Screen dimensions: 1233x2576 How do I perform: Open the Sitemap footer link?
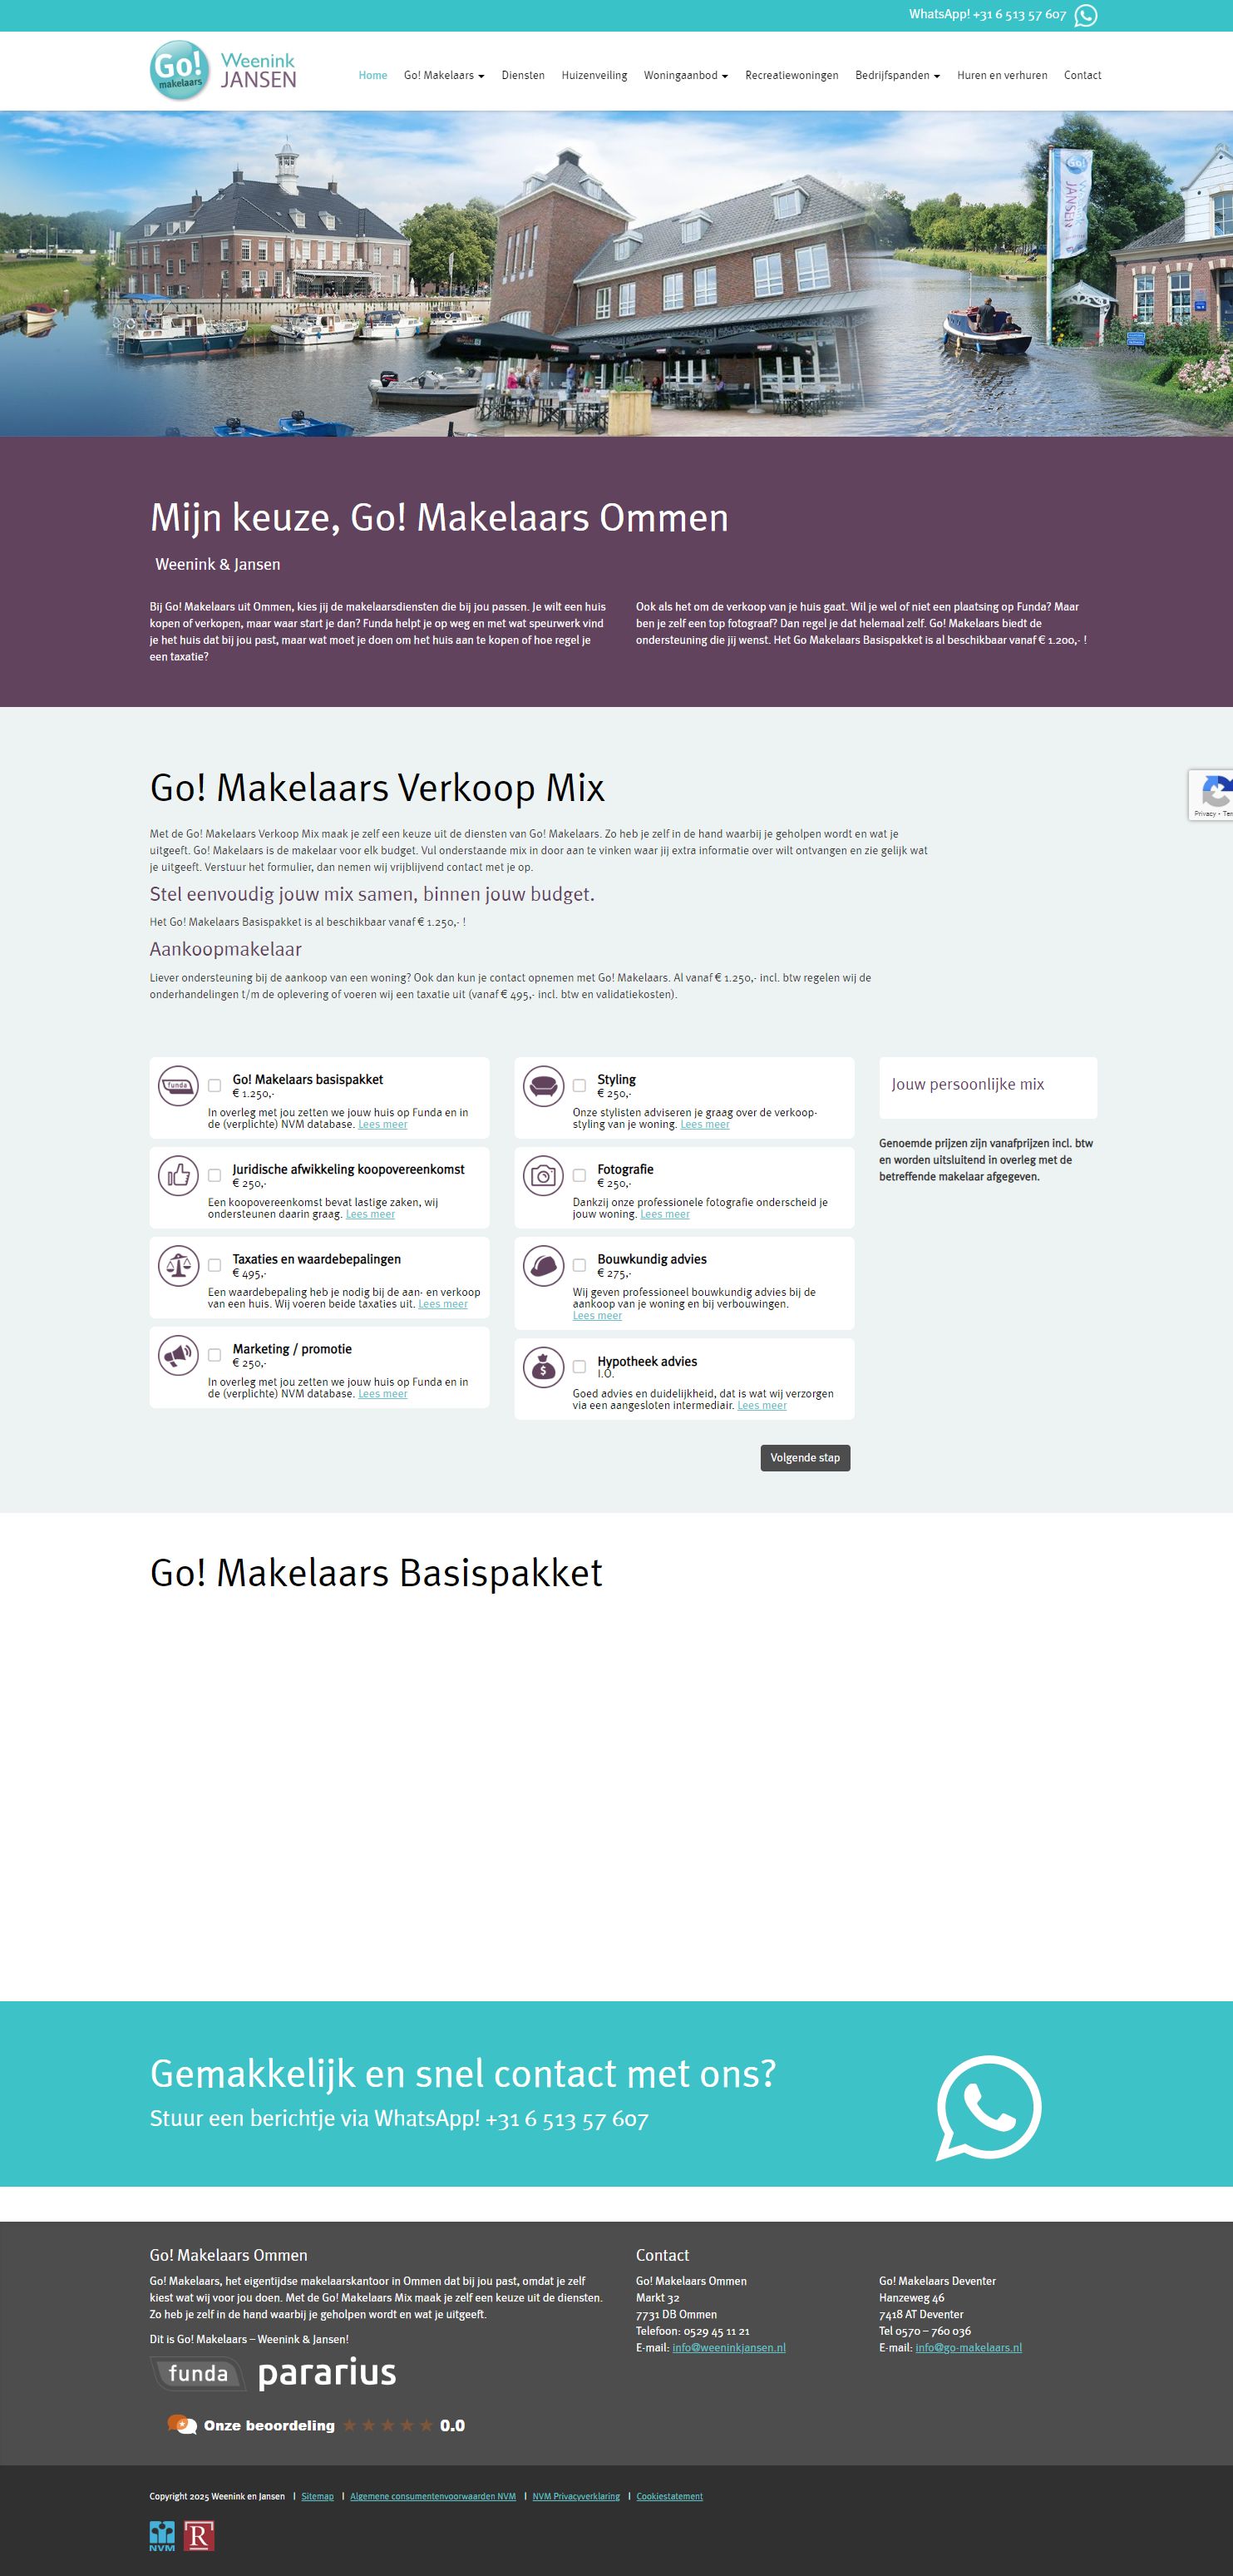[318, 2497]
